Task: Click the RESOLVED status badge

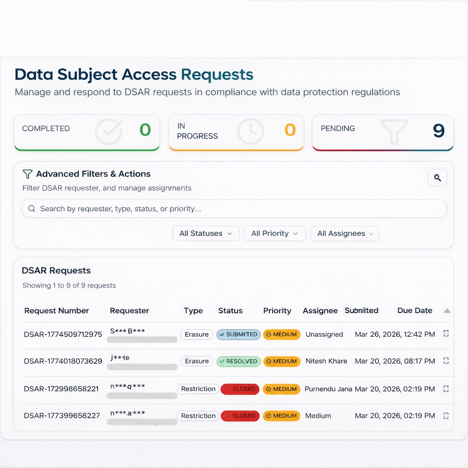Action: tap(238, 362)
